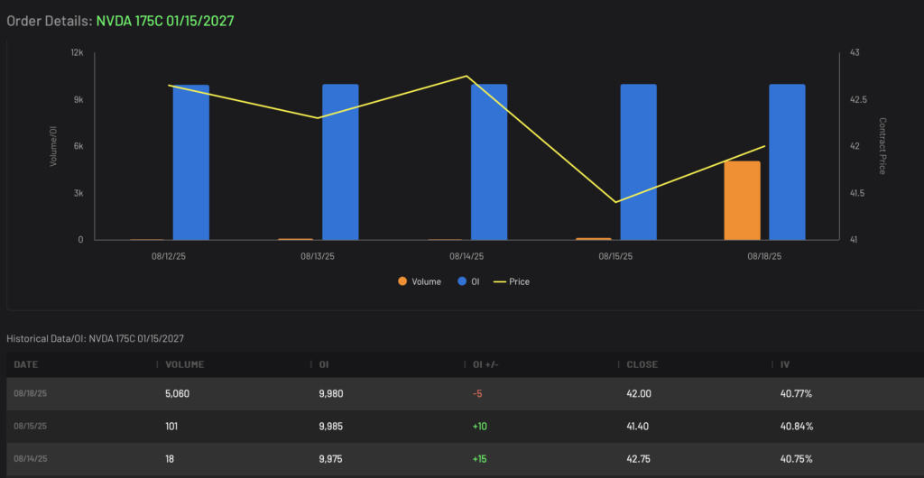Sort table by CLOSE column header

[642, 364]
